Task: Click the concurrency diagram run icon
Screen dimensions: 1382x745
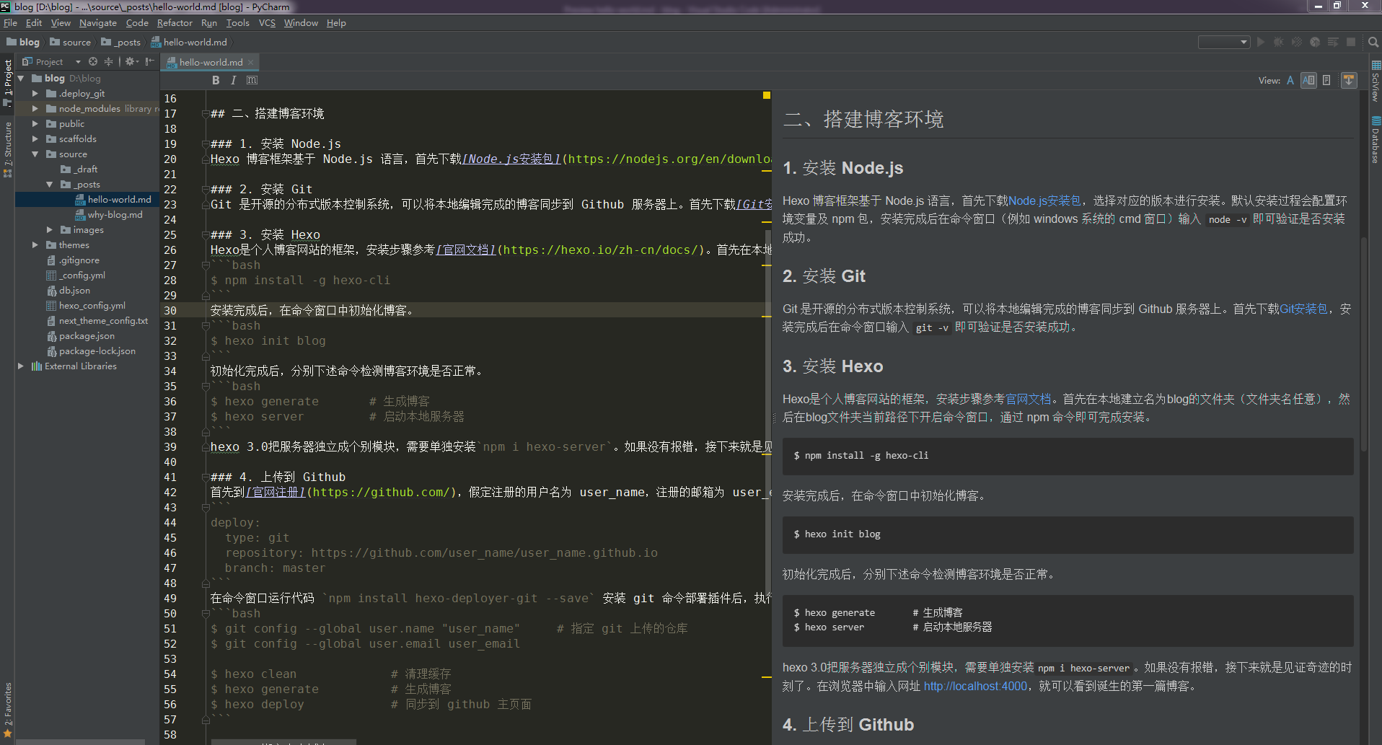Action: pyautogui.click(x=1333, y=42)
